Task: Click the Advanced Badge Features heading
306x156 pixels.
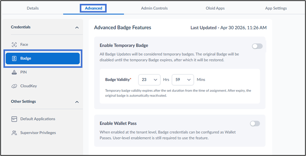Action: coord(123,28)
